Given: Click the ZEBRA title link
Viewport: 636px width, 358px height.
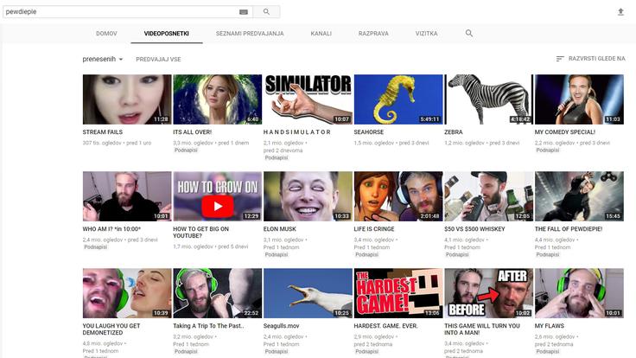Looking at the screenshot, I should coord(453,132).
